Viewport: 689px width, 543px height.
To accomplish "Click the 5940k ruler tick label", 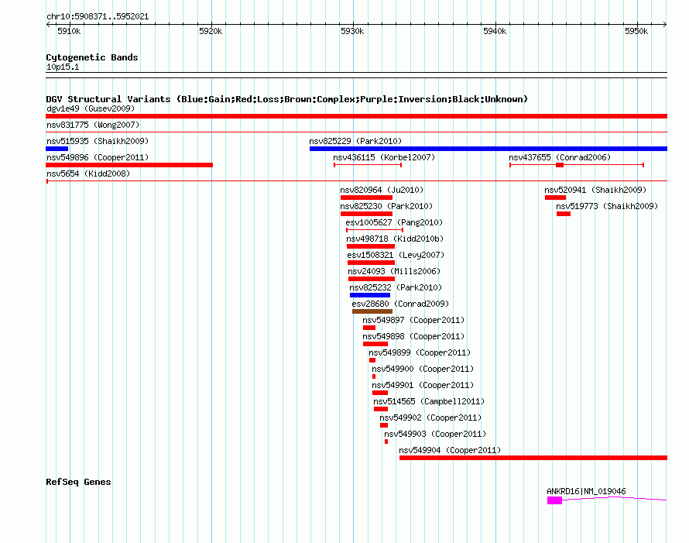I will [x=495, y=31].
